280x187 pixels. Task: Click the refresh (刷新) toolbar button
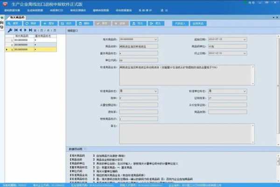(x=31, y=23)
